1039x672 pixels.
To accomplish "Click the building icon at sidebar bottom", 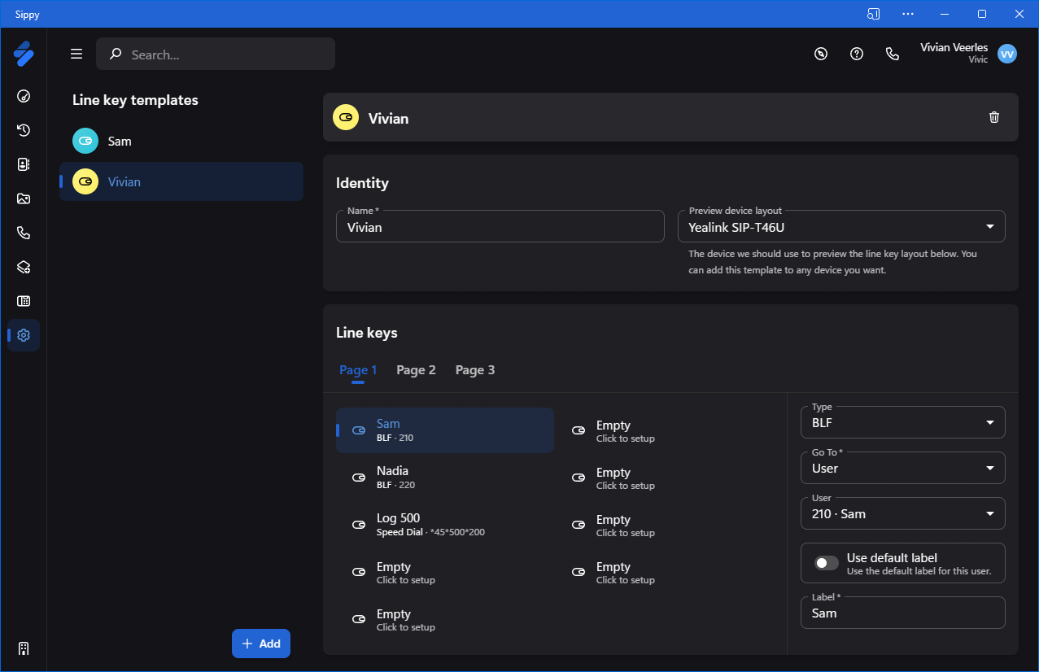I will point(24,648).
